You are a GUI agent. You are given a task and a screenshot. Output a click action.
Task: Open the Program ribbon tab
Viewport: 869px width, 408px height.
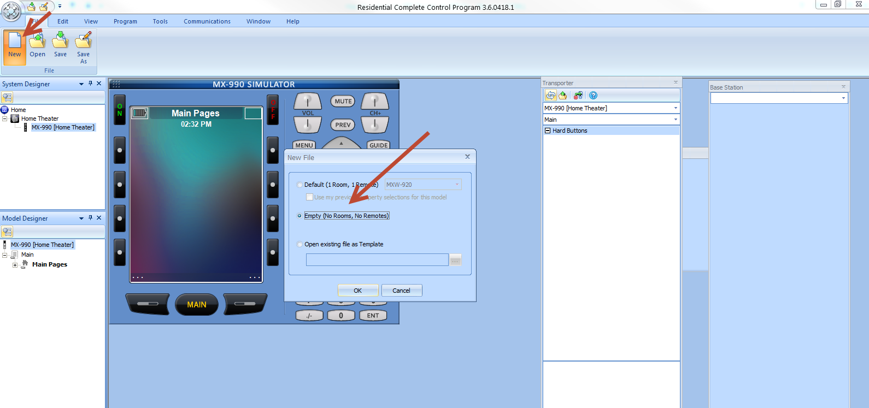tap(125, 21)
